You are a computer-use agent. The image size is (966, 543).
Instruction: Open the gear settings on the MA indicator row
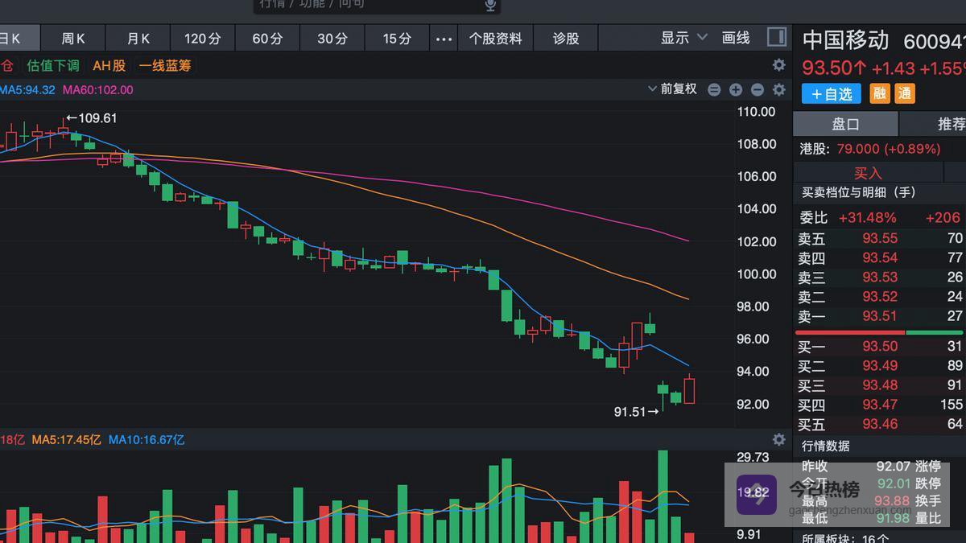pyautogui.click(x=778, y=89)
